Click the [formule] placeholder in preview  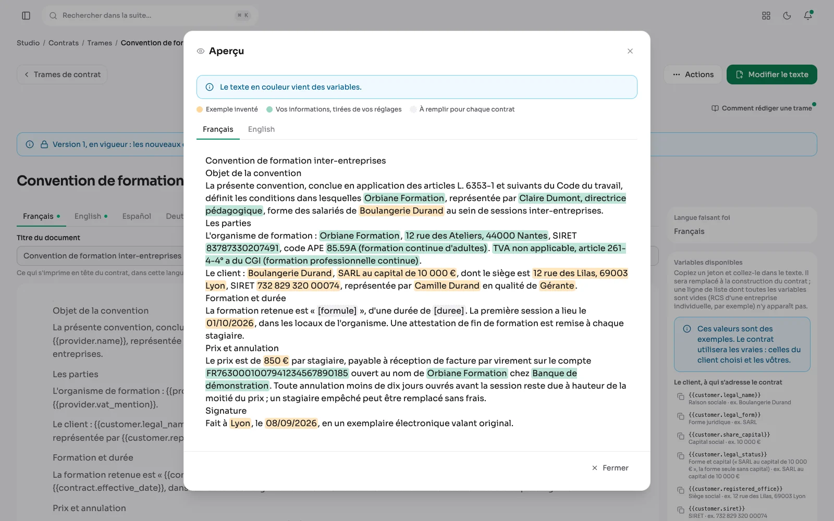337,311
